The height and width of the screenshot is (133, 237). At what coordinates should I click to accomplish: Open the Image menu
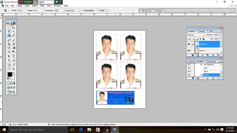click(x=19, y=6)
